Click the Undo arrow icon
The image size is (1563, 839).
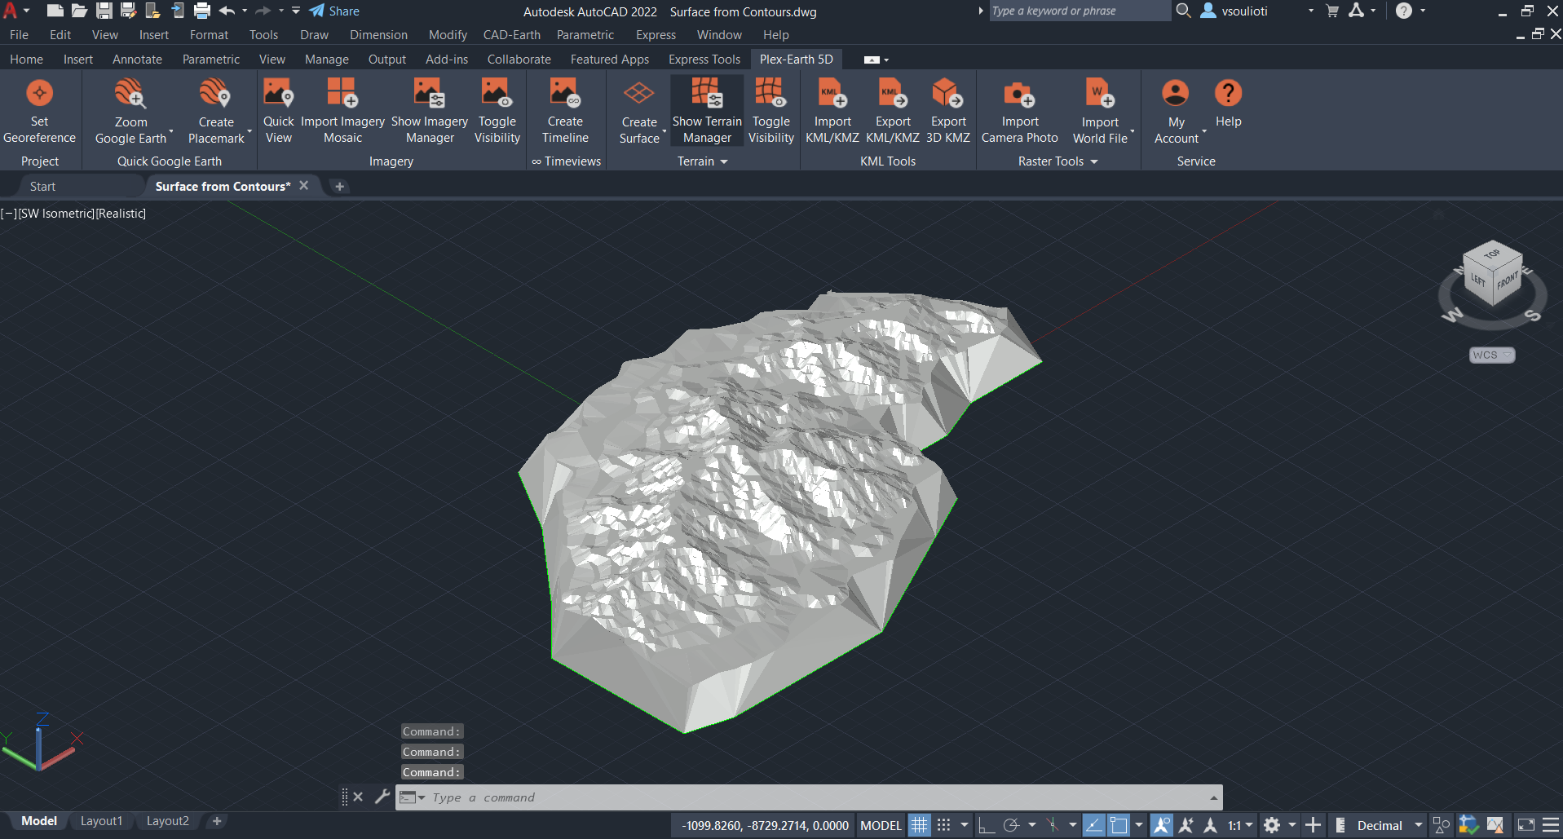(227, 11)
